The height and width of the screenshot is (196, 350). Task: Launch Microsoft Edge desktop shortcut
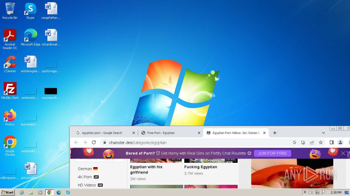tap(30, 37)
